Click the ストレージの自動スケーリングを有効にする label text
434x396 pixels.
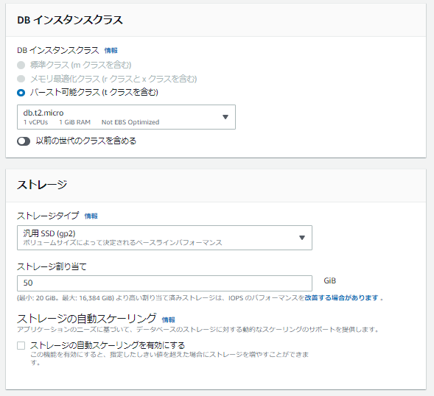(x=108, y=345)
